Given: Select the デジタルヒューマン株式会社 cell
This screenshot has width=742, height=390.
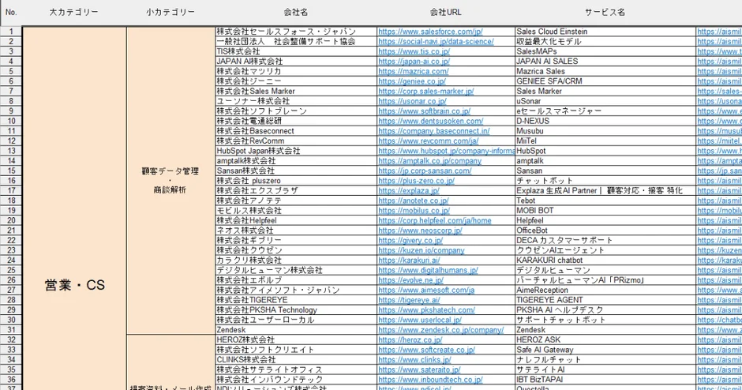Looking at the screenshot, I should (x=296, y=270).
